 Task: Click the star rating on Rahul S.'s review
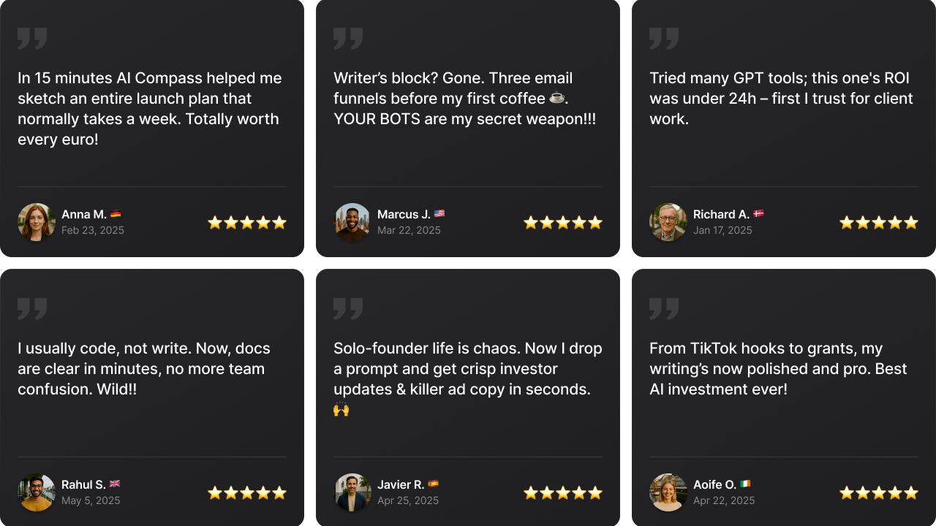click(247, 493)
